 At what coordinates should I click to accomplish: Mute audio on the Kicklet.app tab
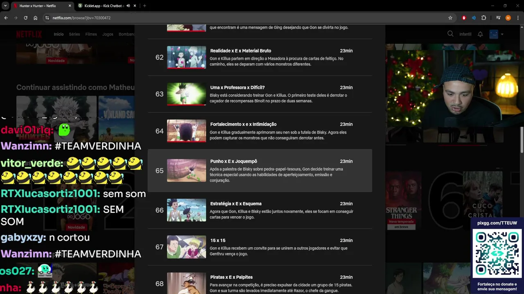click(128, 6)
